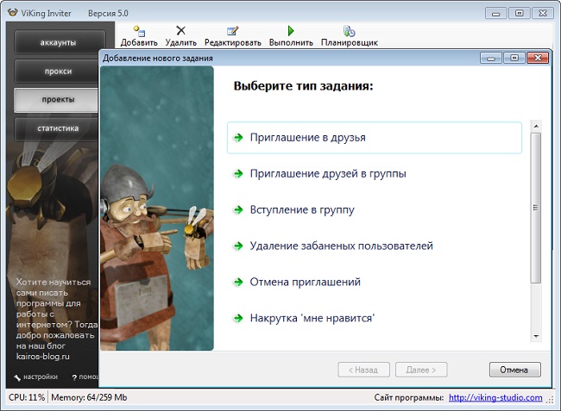Click the Отмена button
The height and width of the screenshot is (411, 561).
tap(515, 370)
